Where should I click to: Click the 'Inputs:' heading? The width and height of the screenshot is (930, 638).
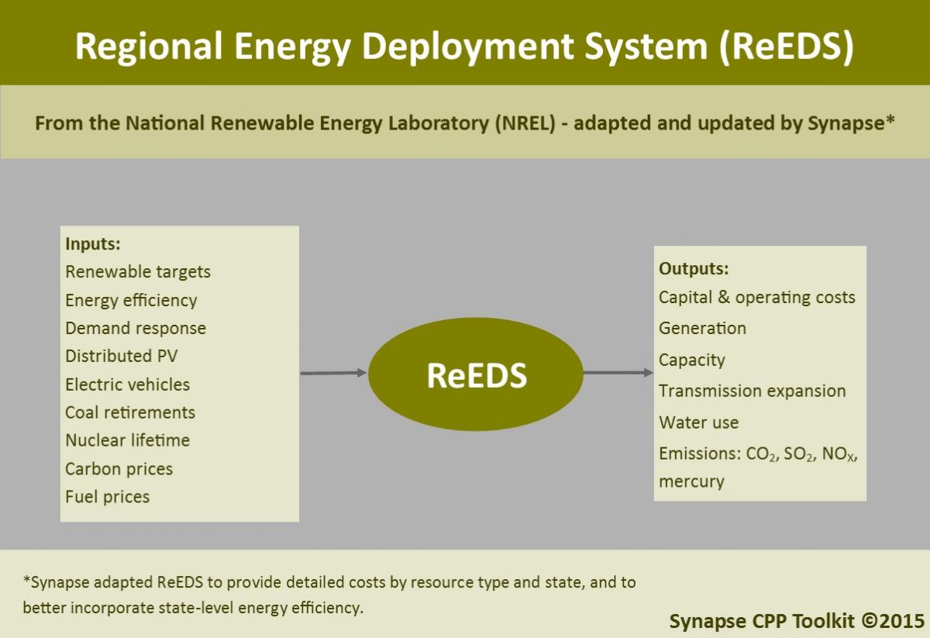pyautogui.click(x=93, y=243)
